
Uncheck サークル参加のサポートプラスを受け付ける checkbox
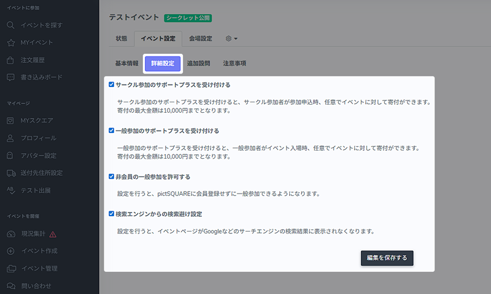111,85
